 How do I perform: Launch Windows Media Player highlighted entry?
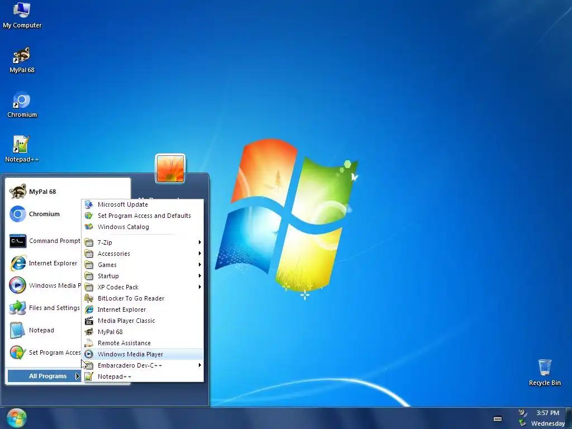pos(143,354)
